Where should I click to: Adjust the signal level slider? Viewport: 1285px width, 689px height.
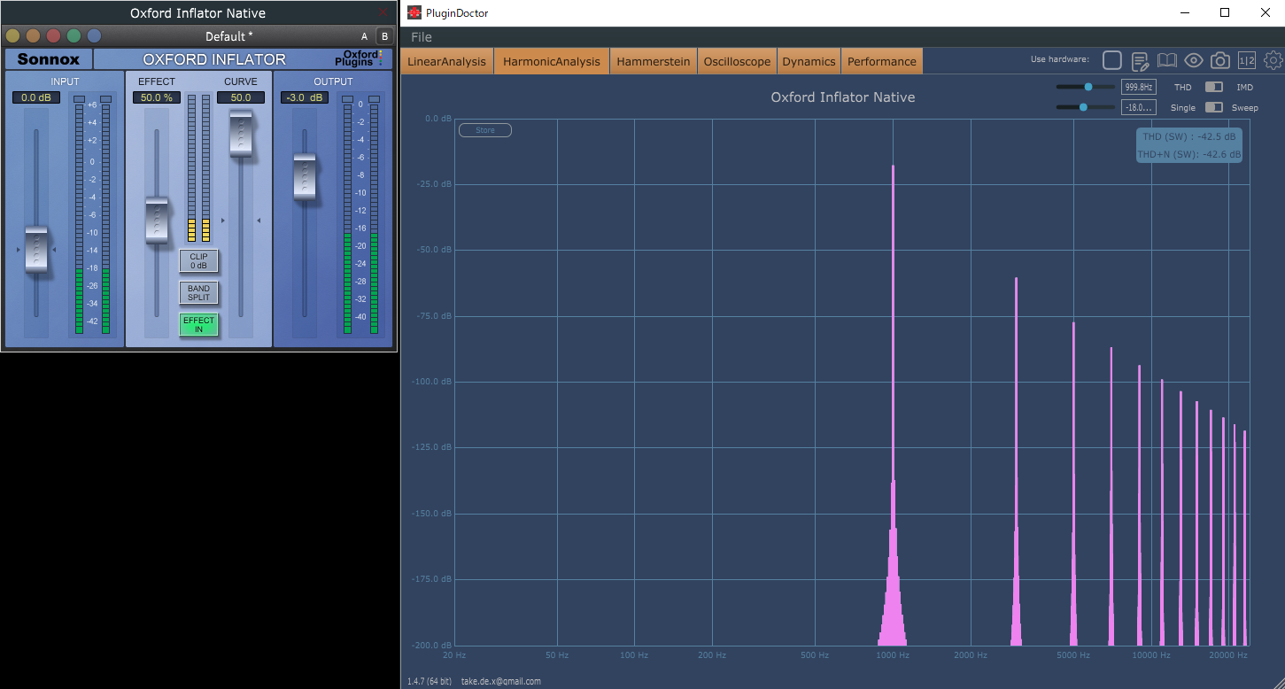pos(1085,107)
